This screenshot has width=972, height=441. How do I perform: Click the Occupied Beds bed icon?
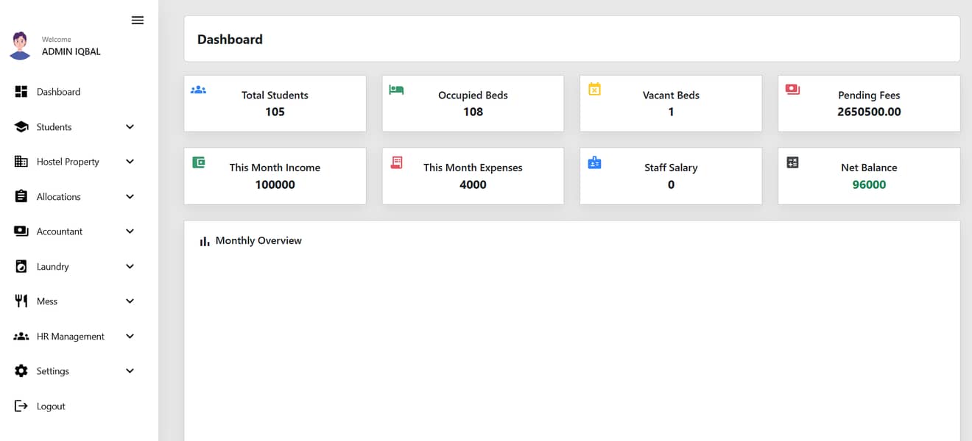pyautogui.click(x=396, y=90)
